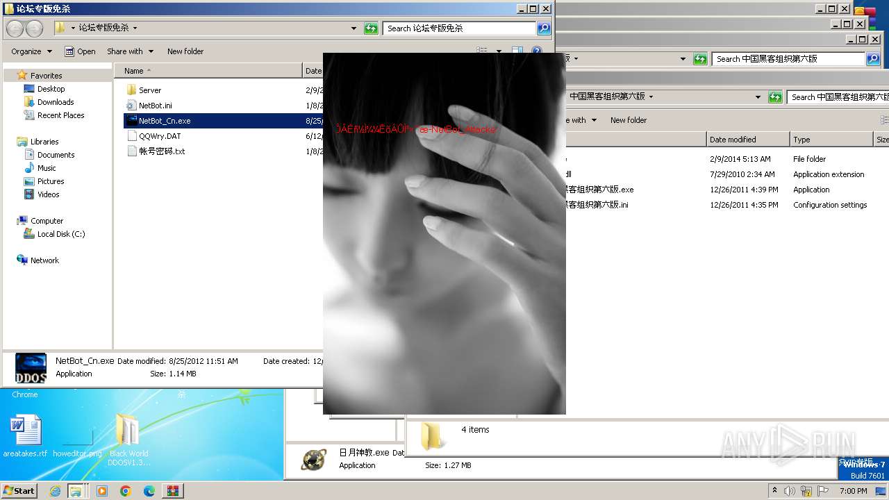Select NetBot_Cn.exe in the file list
The width and height of the screenshot is (889, 500).
click(165, 121)
